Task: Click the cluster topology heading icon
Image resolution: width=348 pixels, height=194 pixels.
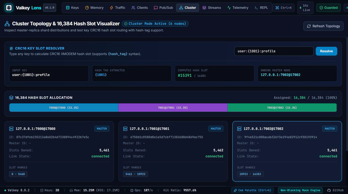Action: [7, 24]
